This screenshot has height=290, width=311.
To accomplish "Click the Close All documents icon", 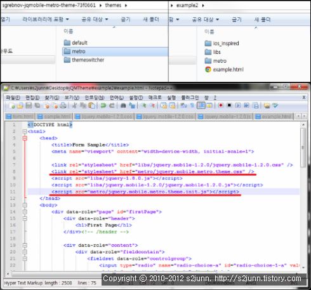I will (x=55, y=105).
